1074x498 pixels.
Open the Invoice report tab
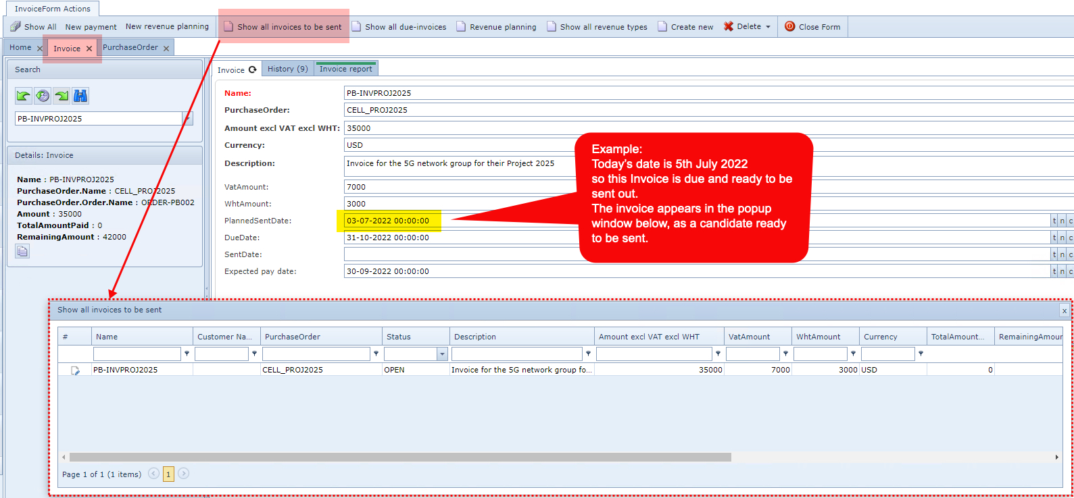click(345, 69)
